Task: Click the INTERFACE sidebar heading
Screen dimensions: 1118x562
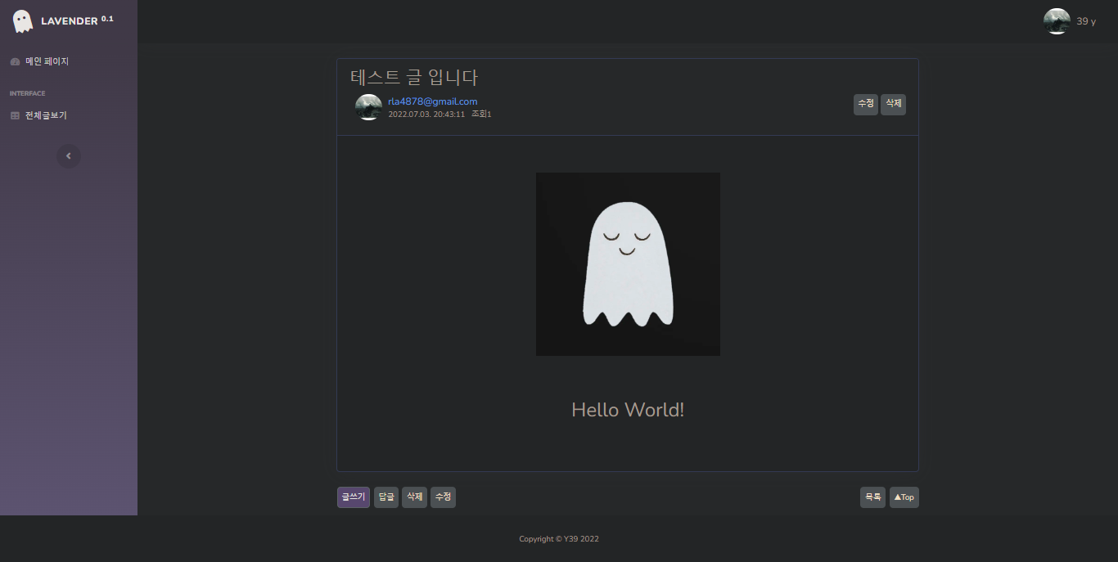Action: coord(27,93)
